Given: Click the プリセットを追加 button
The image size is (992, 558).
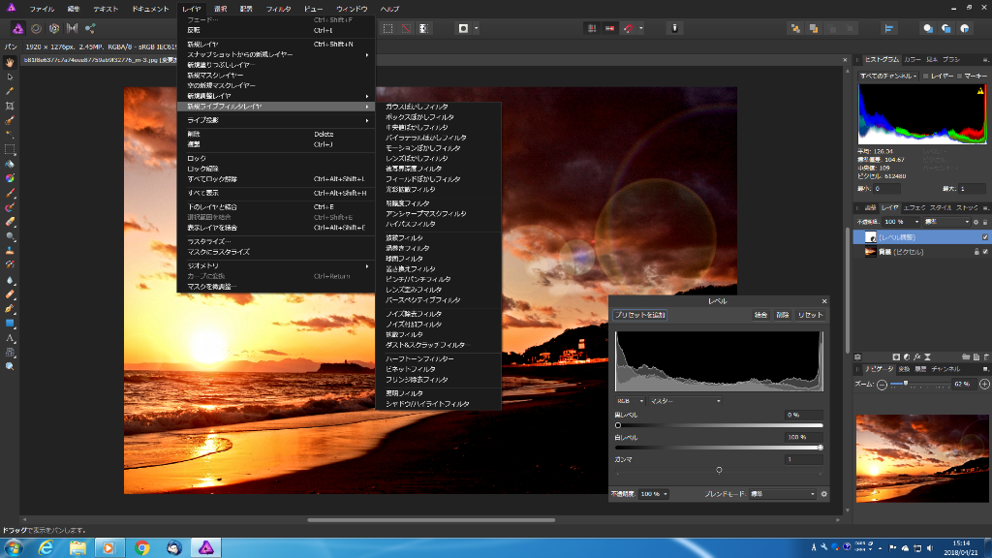Looking at the screenshot, I should pyautogui.click(x=639, y=315).
